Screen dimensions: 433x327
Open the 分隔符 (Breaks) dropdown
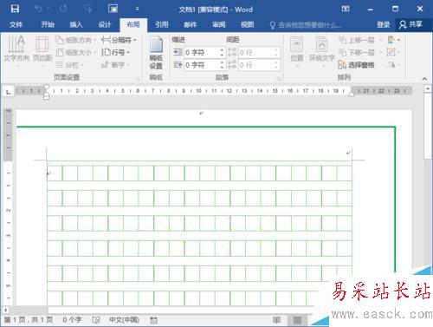click(119, 40)
